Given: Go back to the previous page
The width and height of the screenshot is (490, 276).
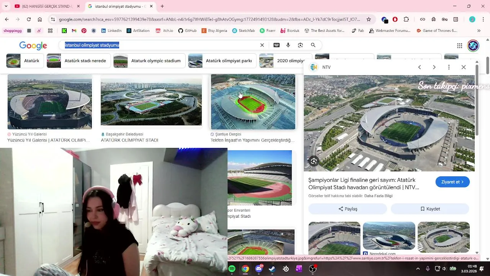Looking at the screenshot, I should click(x=7, y=19).
